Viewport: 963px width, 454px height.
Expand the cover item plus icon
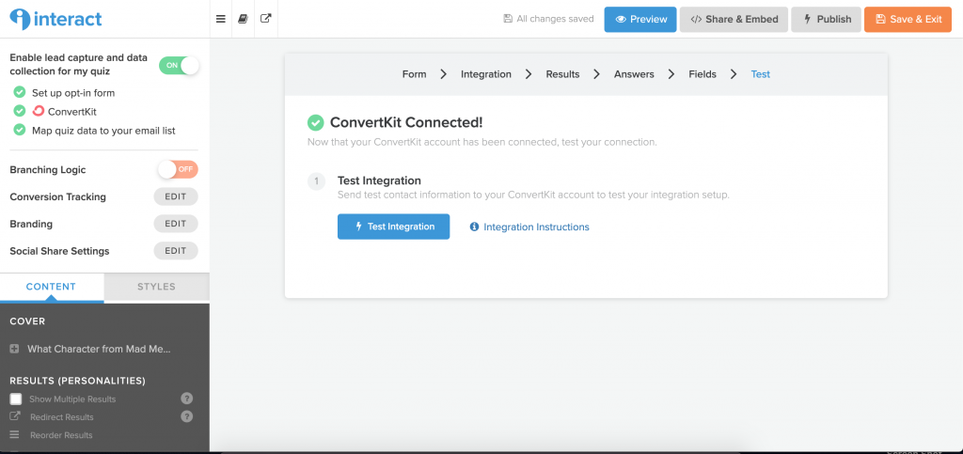point(15,349)
